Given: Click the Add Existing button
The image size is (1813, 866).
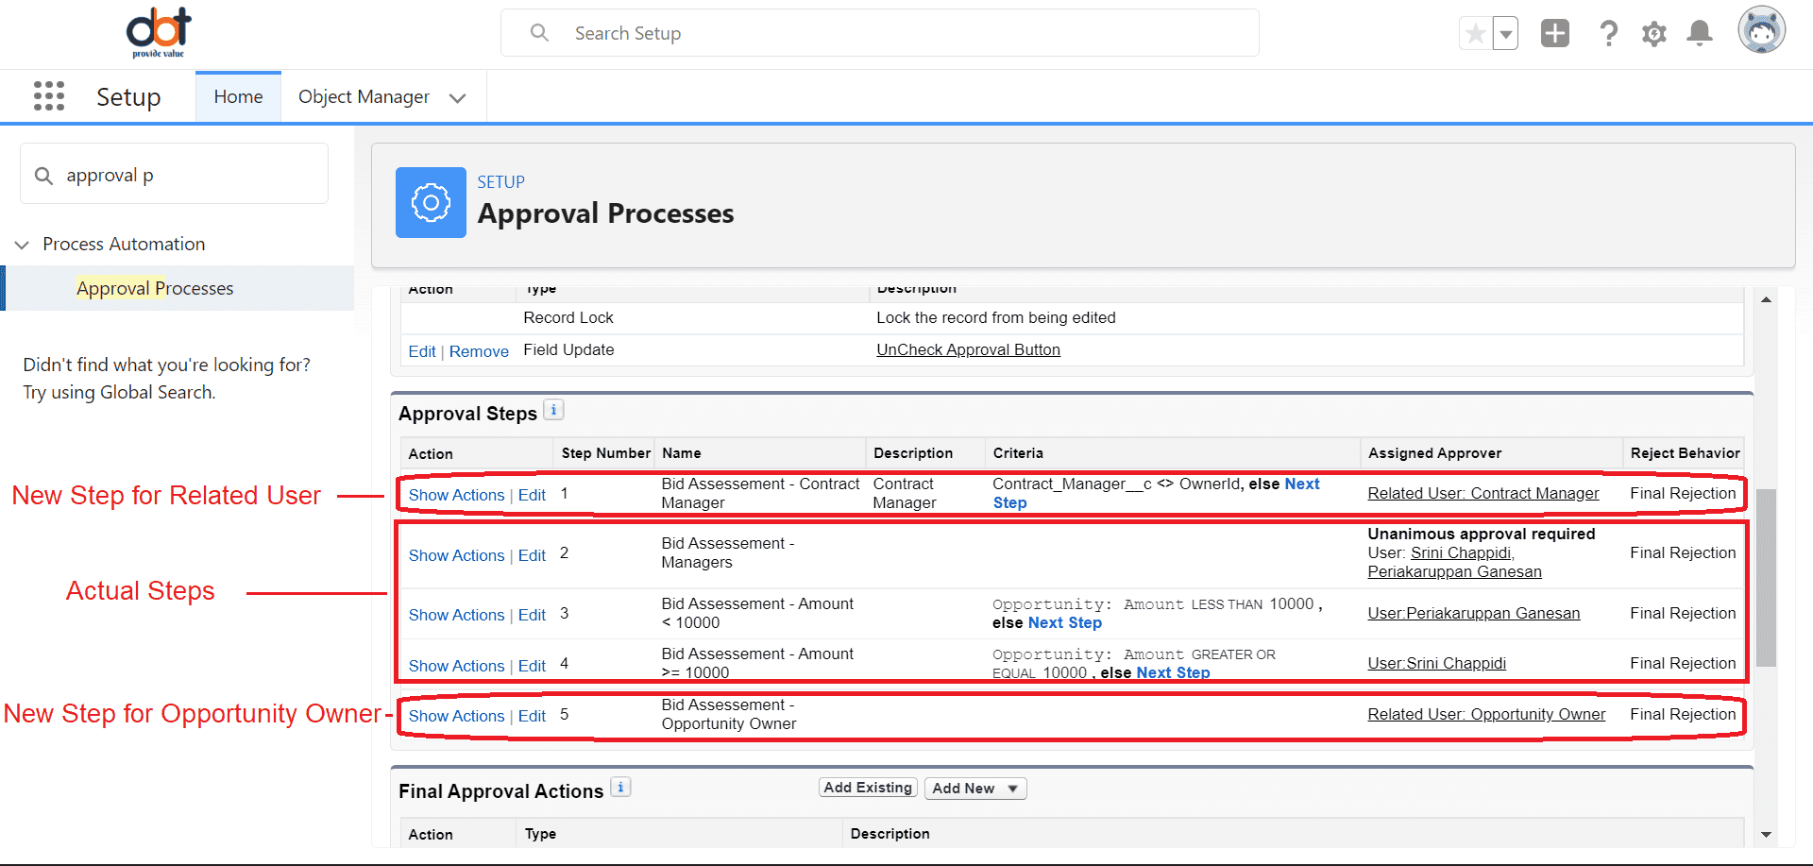Looking at the screenshot, I should [x=868, y=788].
